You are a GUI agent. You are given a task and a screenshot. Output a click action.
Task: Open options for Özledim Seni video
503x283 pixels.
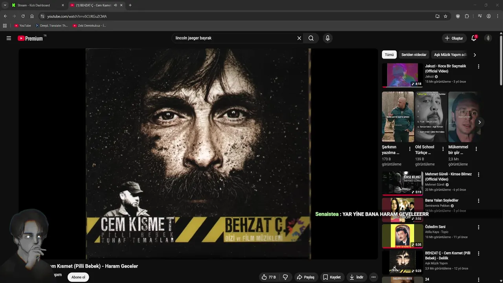pyautogui.click(x=478, y=227)
